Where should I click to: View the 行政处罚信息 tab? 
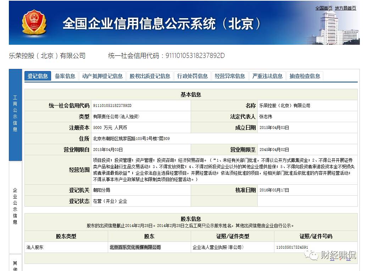click(193, 76)
